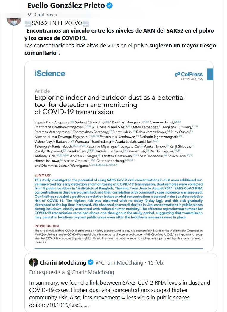Click verified badge next to Charin Modchang
This screenshot has width=227, height=312.
tap(91, 262)
